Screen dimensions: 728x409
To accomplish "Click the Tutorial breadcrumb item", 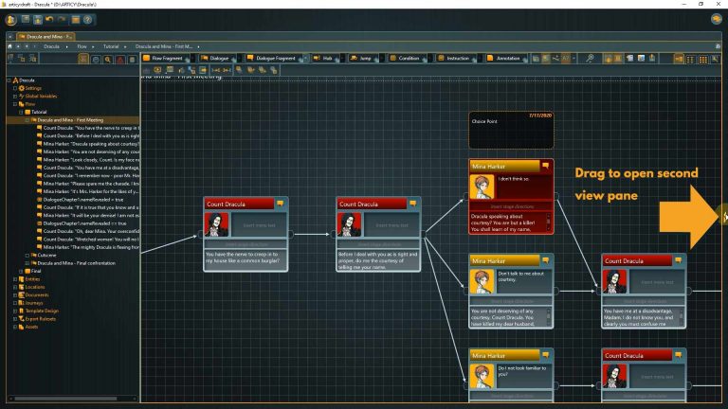I will [111, 46].
